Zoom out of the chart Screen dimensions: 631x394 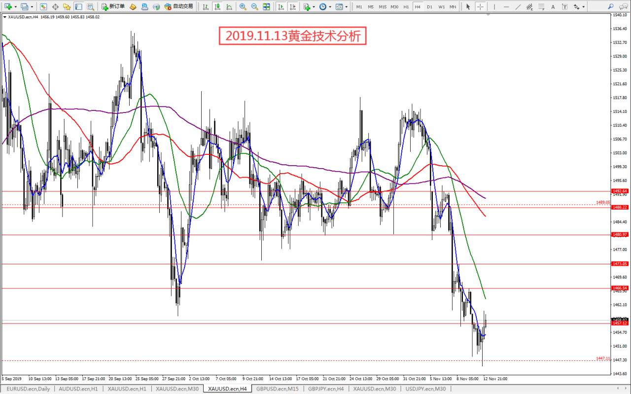tap(254, 6)
